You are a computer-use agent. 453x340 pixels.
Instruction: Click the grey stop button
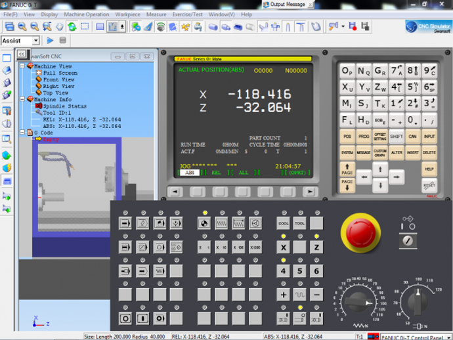click(62, 40)
